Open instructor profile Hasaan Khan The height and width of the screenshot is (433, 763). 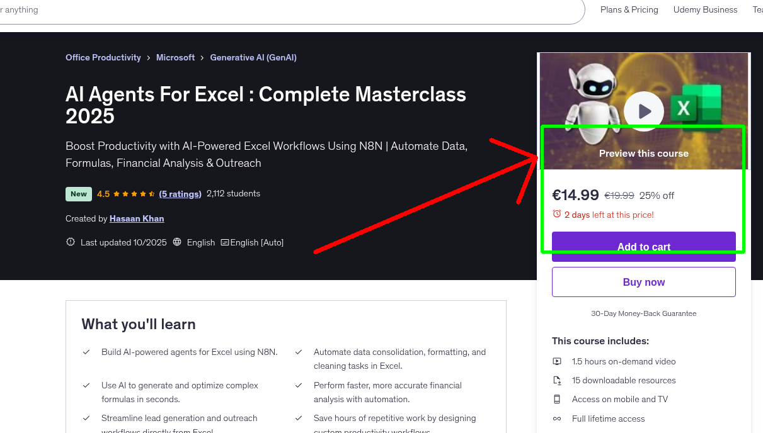pos(137,218)
